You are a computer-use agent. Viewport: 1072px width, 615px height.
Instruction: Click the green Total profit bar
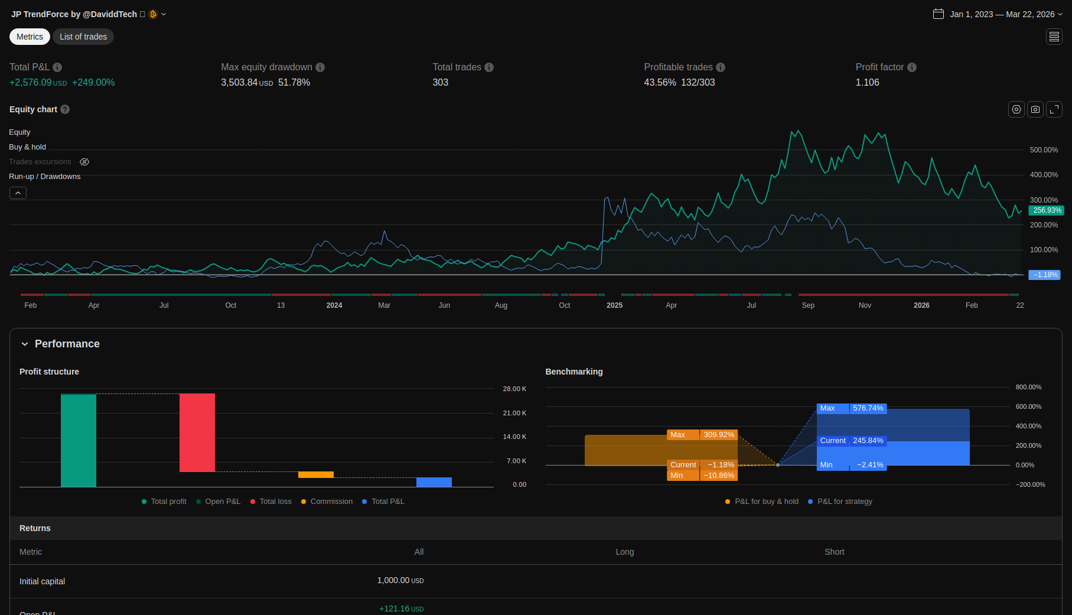[79, 440]
